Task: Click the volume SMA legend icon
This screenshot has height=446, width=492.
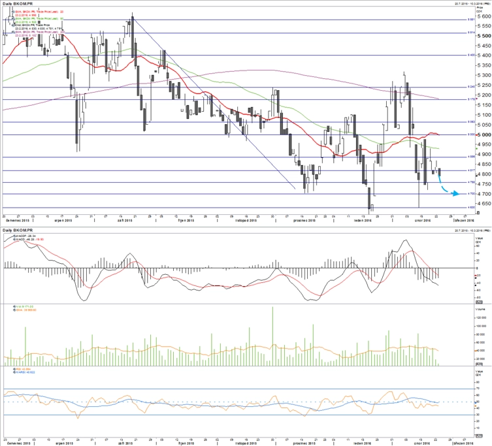Action: (14, 310)
